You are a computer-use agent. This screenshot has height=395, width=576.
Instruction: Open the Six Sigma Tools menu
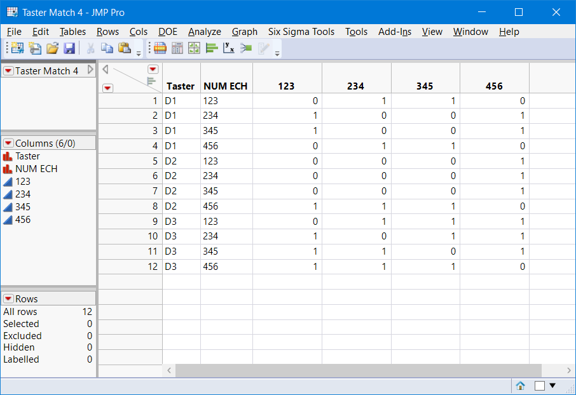pyautogui.click(x=301, y=31)
